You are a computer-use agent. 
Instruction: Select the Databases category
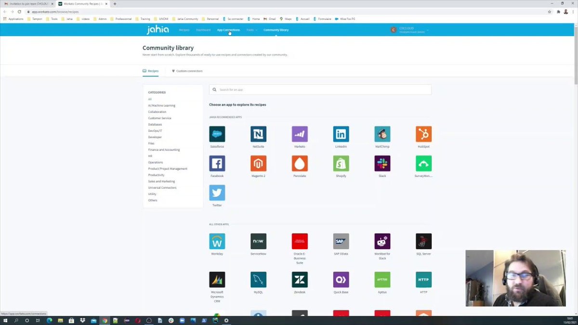155,124
